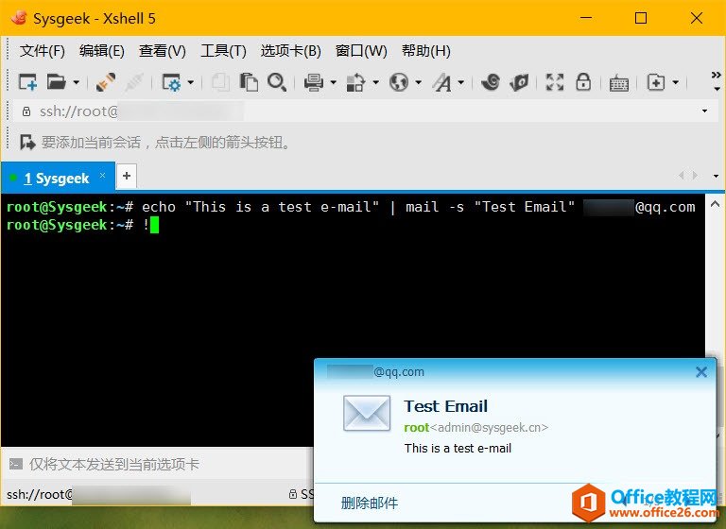Click the Connect plug icon

point(106,82)
